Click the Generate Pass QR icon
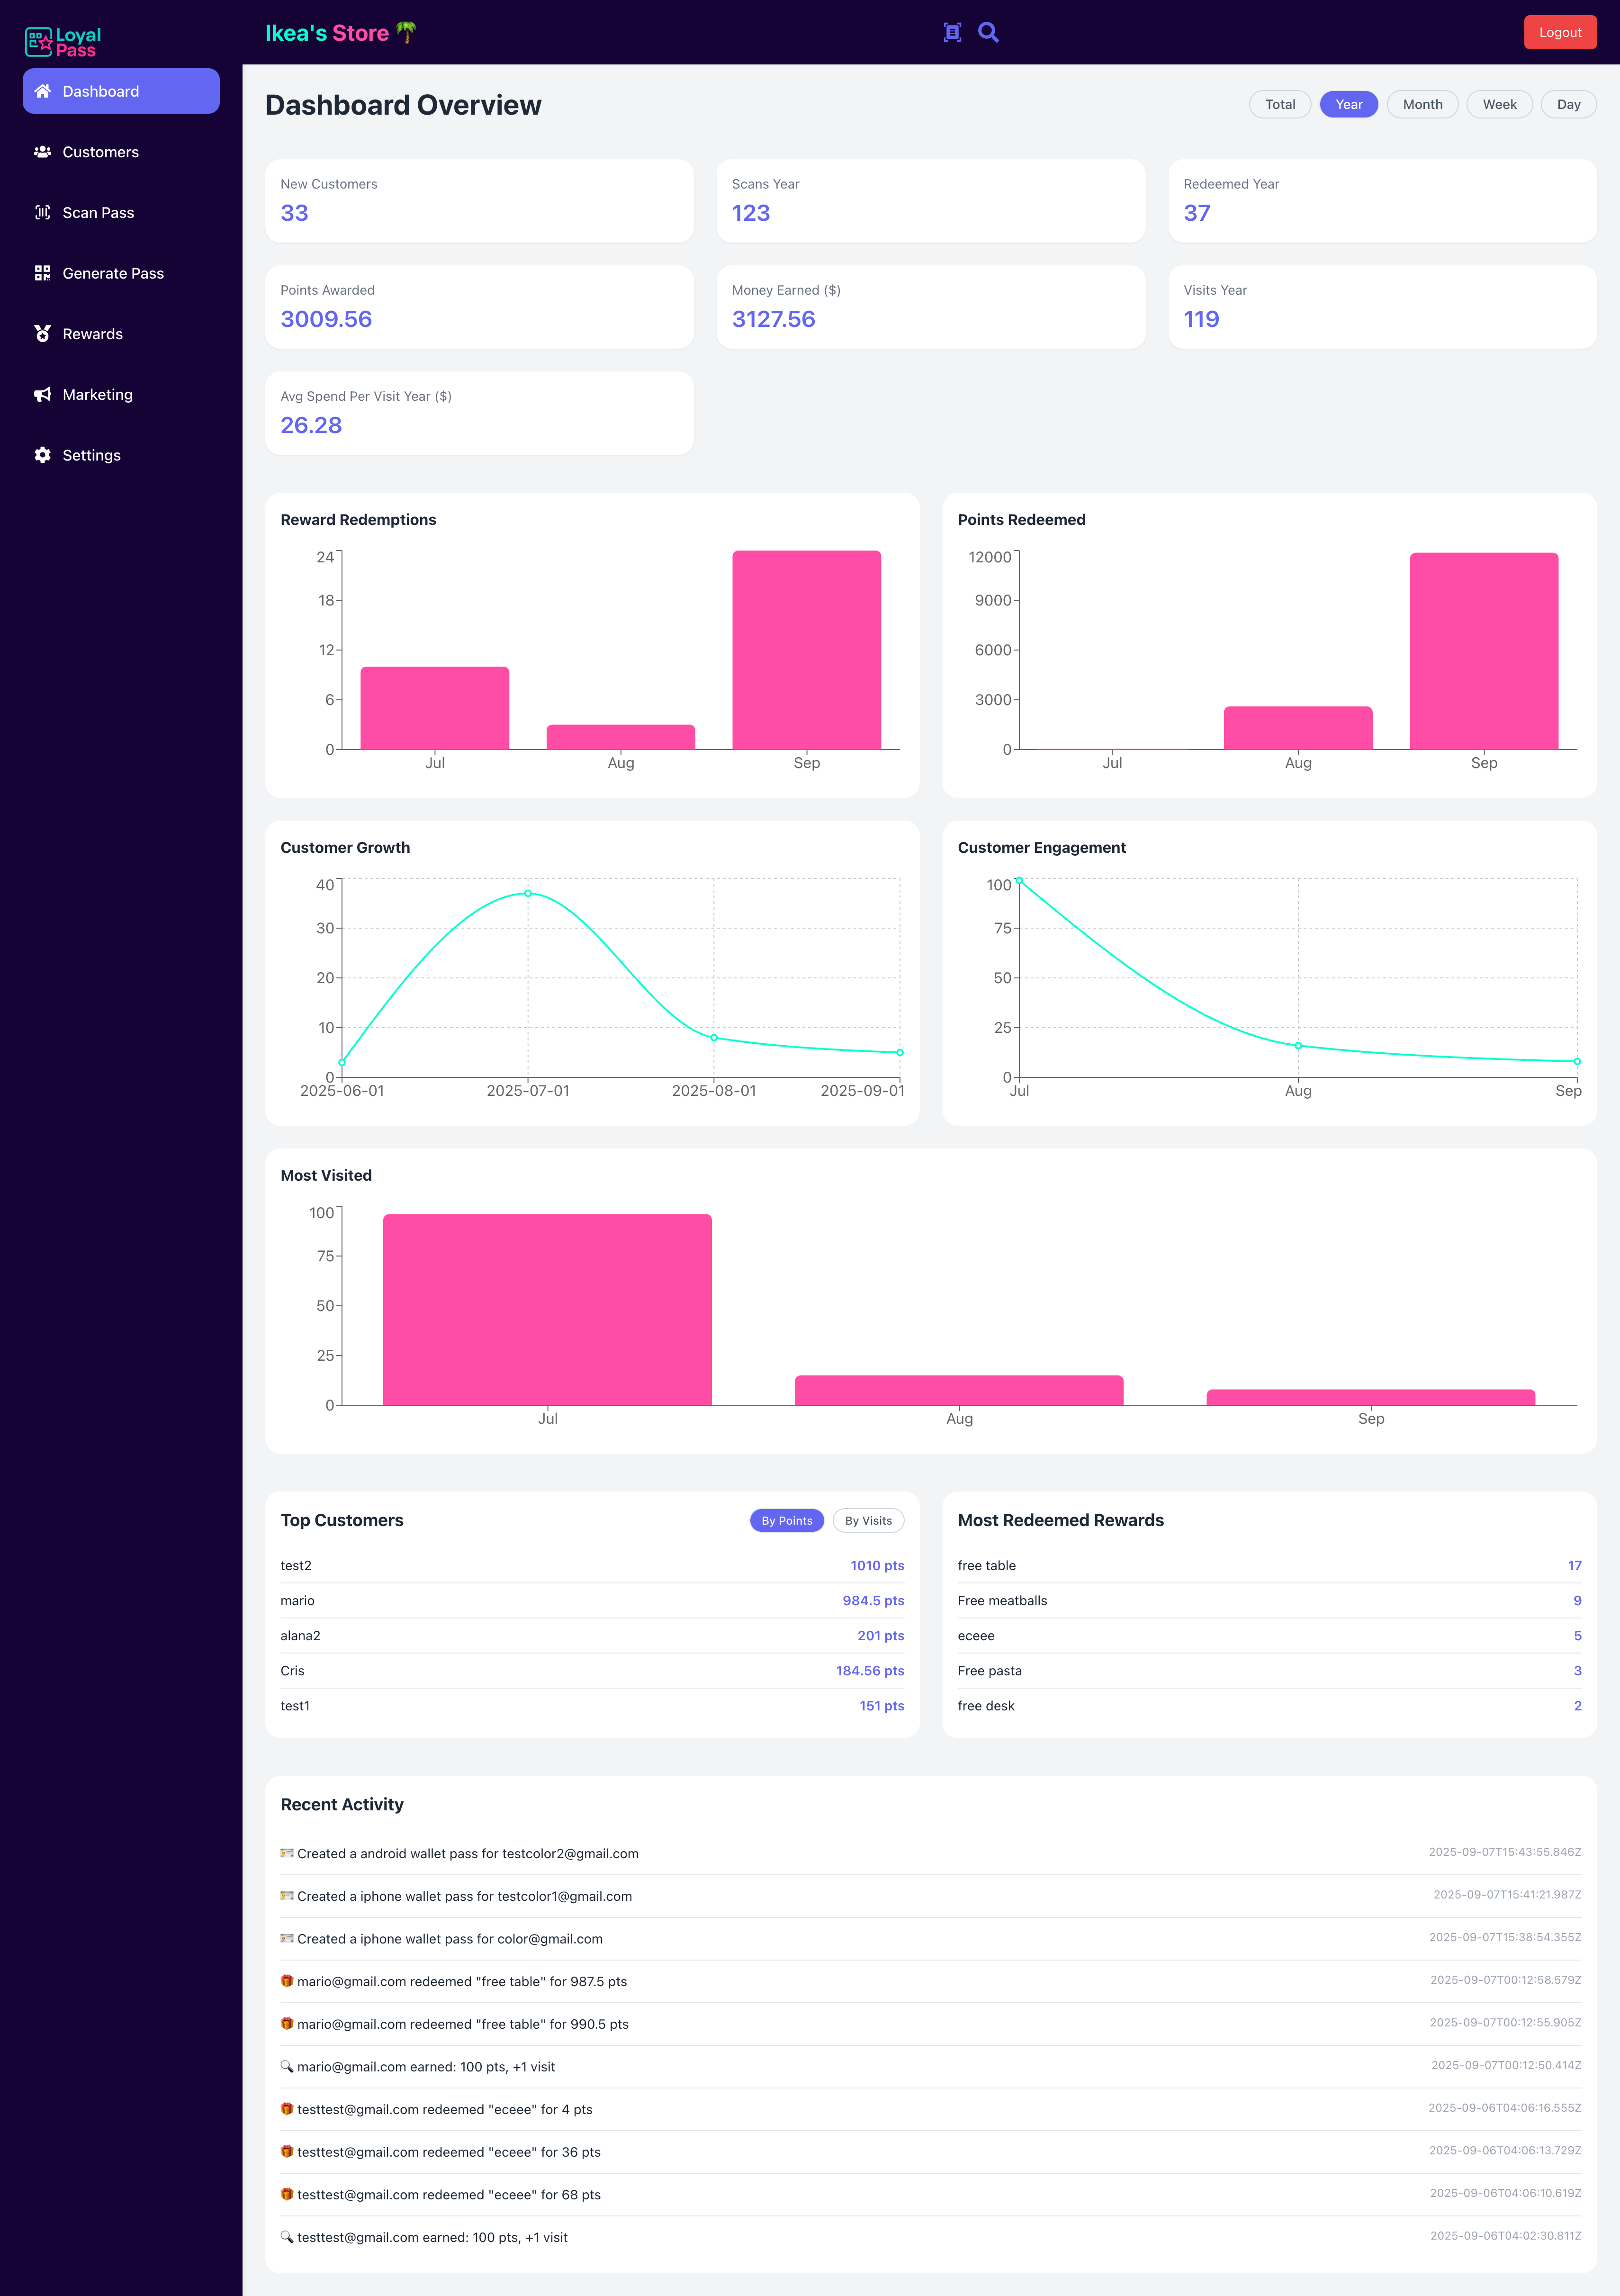The image size is (1620, 2296). tap(42, 273)
